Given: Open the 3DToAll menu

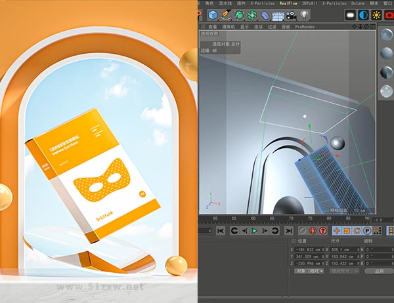Looking at the screenshot, I should [309, 3].
